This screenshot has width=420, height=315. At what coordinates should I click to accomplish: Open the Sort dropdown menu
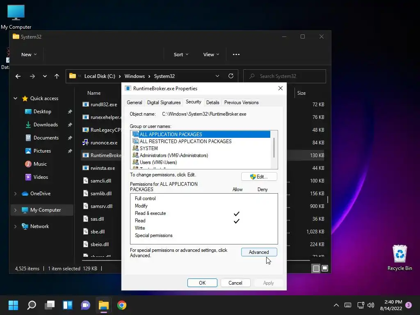coord(181,55)
